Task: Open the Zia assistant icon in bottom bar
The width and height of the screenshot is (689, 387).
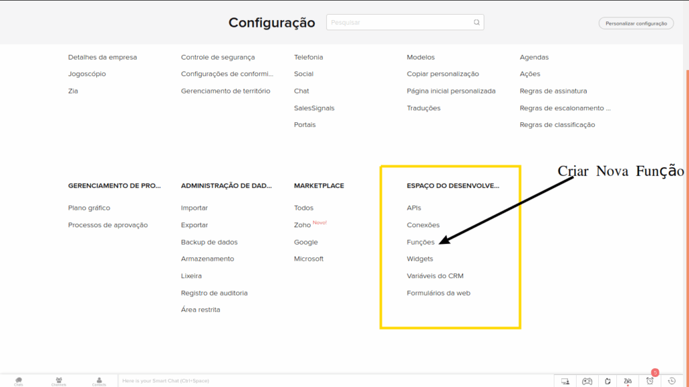Action: (628, 382)
